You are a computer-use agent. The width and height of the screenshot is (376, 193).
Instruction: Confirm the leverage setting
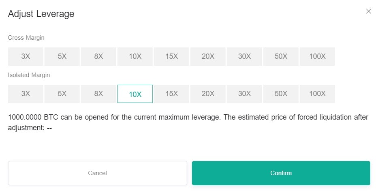coord(281,173)
